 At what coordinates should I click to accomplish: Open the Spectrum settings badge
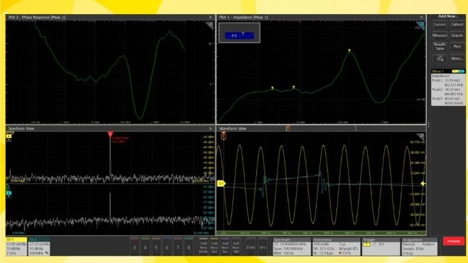[291, 246]
